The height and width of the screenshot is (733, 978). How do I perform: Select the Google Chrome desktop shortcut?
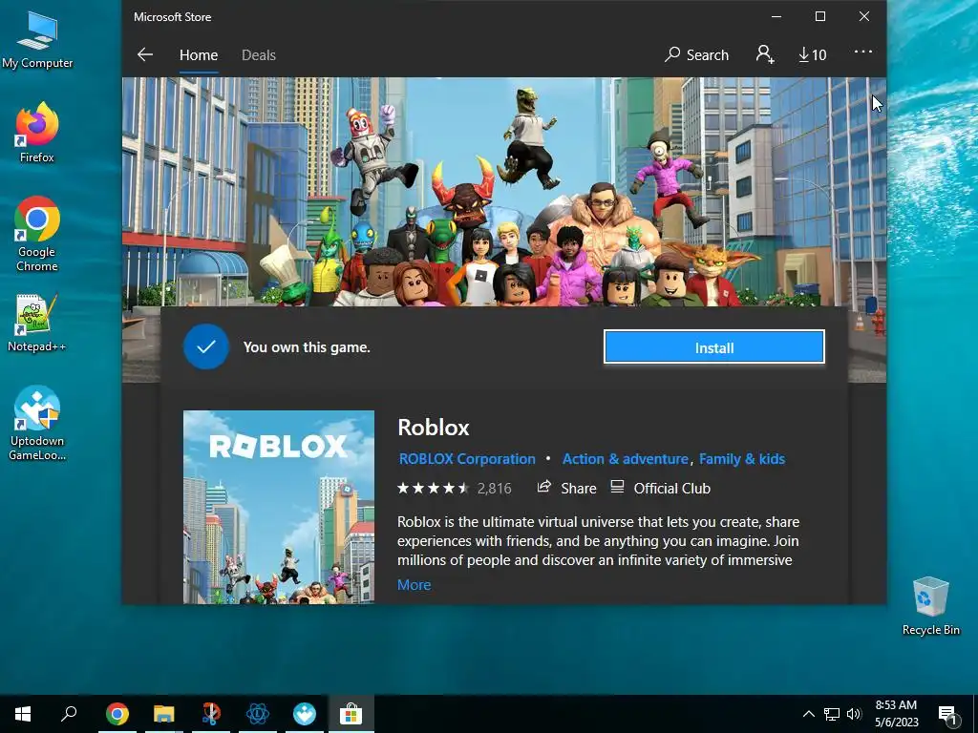click(x=37, y=234)
